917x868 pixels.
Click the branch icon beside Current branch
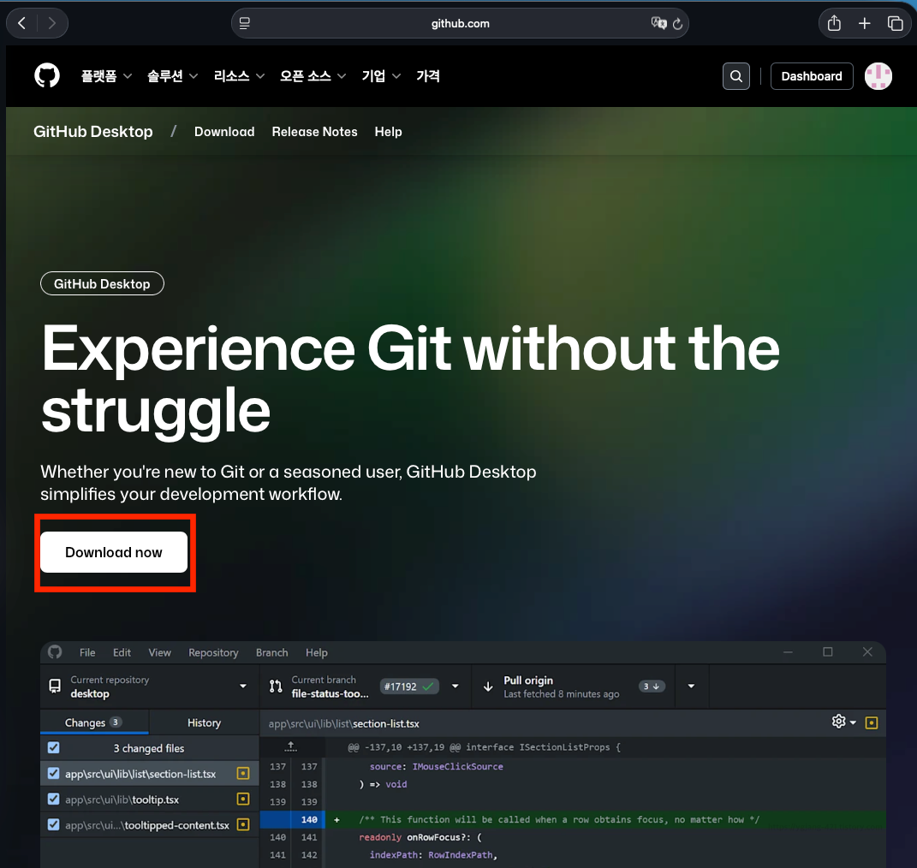pos(276,687)
